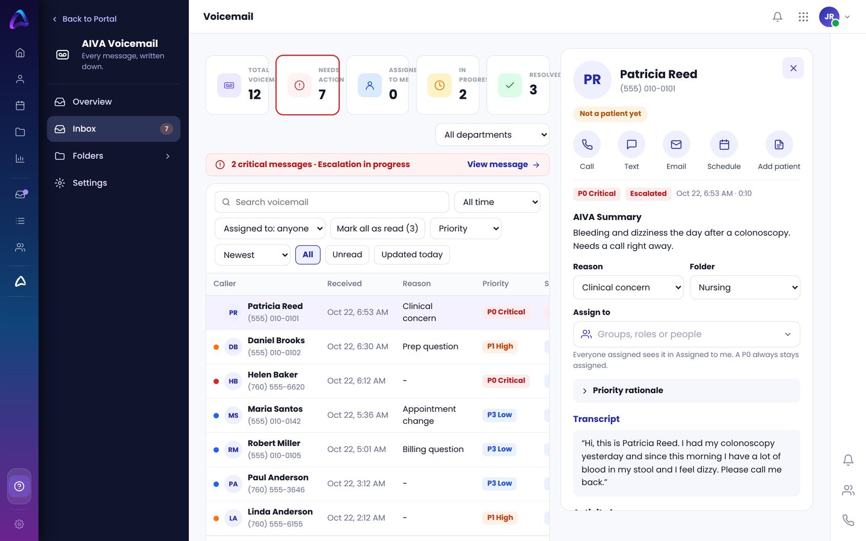Open the Settings menu item

point(114,183)
